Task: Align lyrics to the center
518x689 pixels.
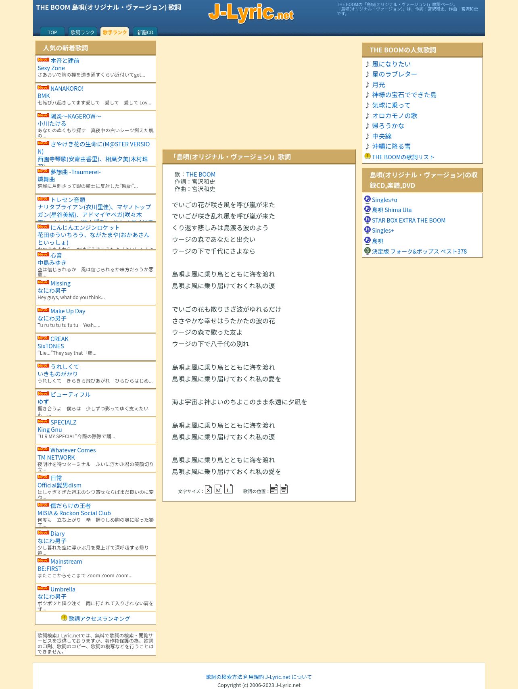Action: (x=284, y=489)
